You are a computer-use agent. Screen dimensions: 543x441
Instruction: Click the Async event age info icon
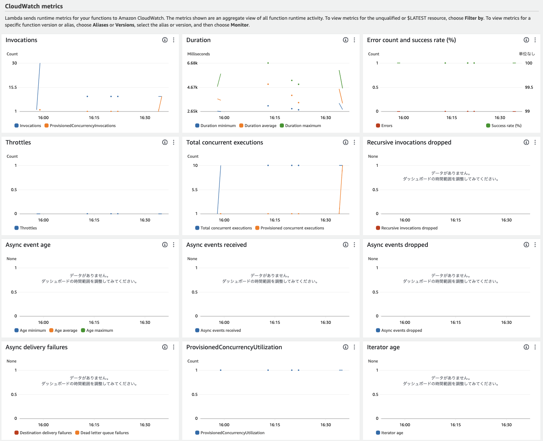coord(165,245)
